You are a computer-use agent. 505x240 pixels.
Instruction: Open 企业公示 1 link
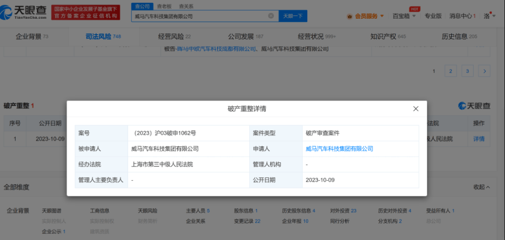54,231
